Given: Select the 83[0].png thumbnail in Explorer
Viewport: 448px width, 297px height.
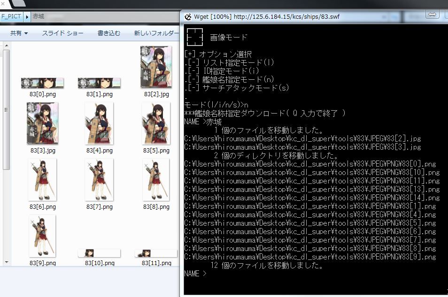Looking at the screenshot, I should (x=42, y=83).
